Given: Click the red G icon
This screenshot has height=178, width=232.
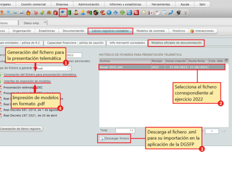Looking at the screenshot, I should point(136,13).
